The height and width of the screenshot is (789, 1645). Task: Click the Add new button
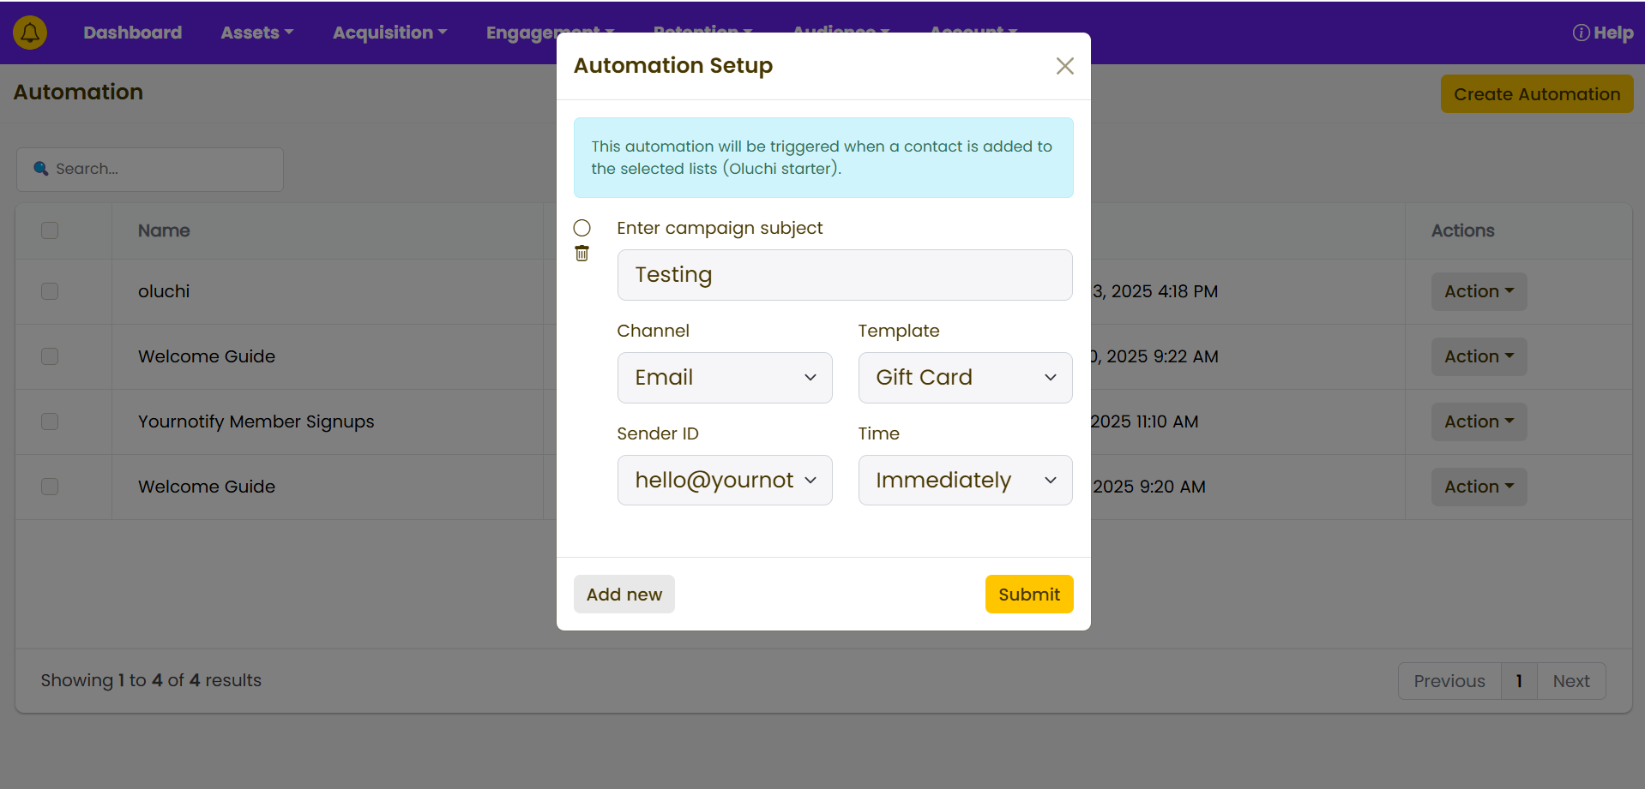624,595
